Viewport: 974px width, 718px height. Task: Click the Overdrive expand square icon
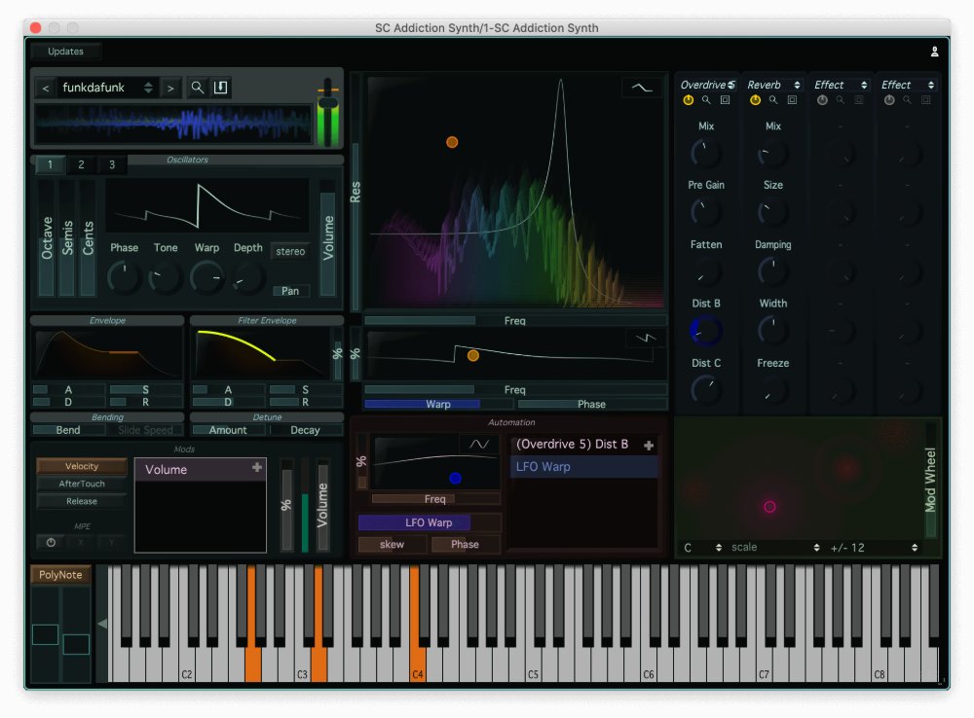pyautogui.click(x=725, y=100)
